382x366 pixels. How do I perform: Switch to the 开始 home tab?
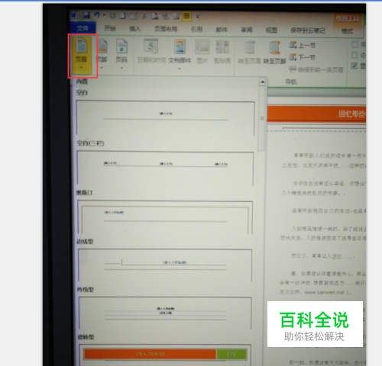coord(110,28)
